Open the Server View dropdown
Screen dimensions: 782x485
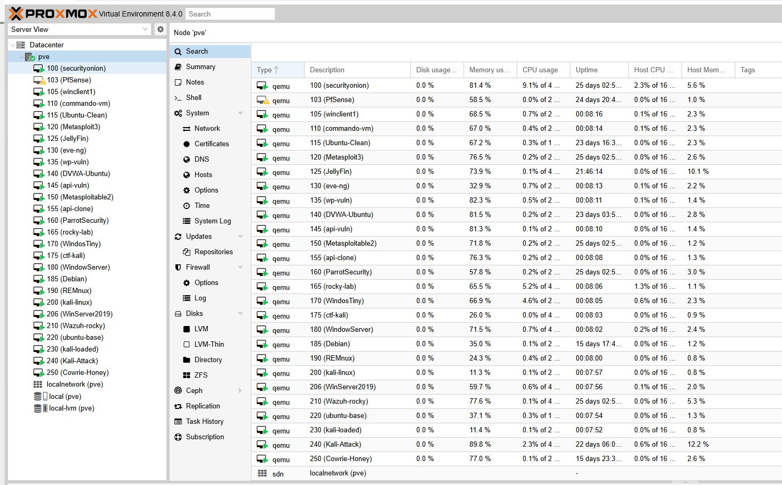tap(145, 29)
